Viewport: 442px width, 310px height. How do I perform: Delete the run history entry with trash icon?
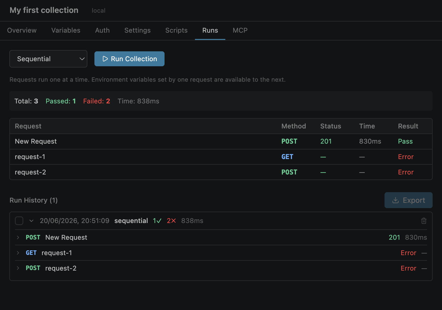pyautogui.click(x=424, y=221)
